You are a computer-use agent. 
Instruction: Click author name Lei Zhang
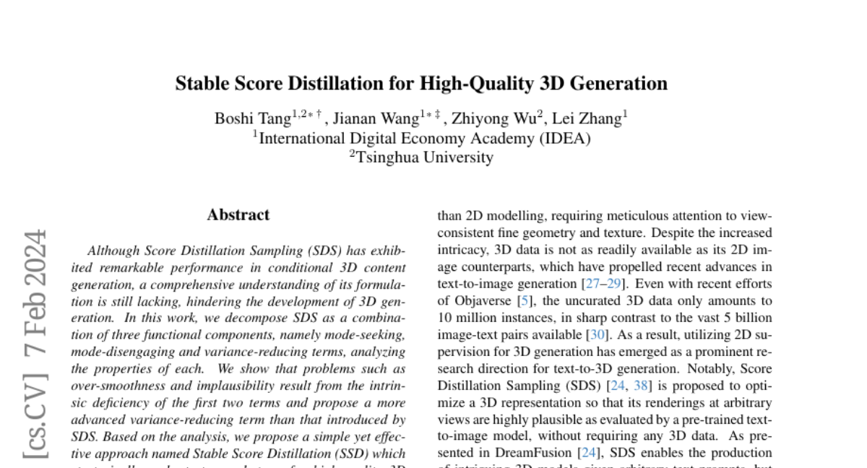tap(586, 118)
